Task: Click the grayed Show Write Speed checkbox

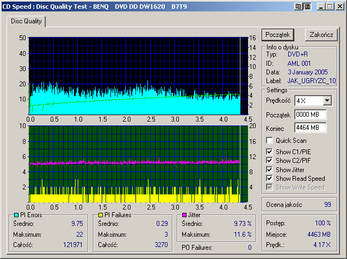Action: point(269,187)
